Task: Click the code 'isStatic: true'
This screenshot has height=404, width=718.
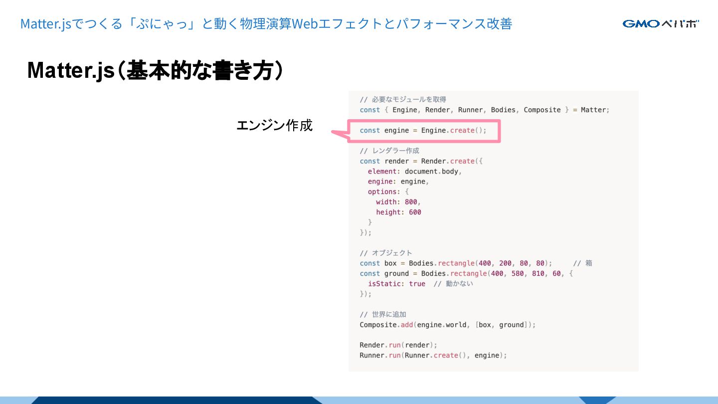Action: pos(396,284)
